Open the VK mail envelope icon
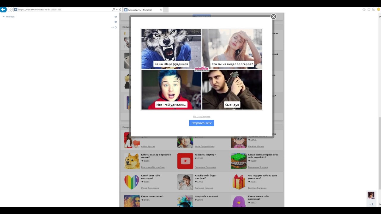Image resolution: width=381 pixels, height=214 pixels. (x=115, y=17)
